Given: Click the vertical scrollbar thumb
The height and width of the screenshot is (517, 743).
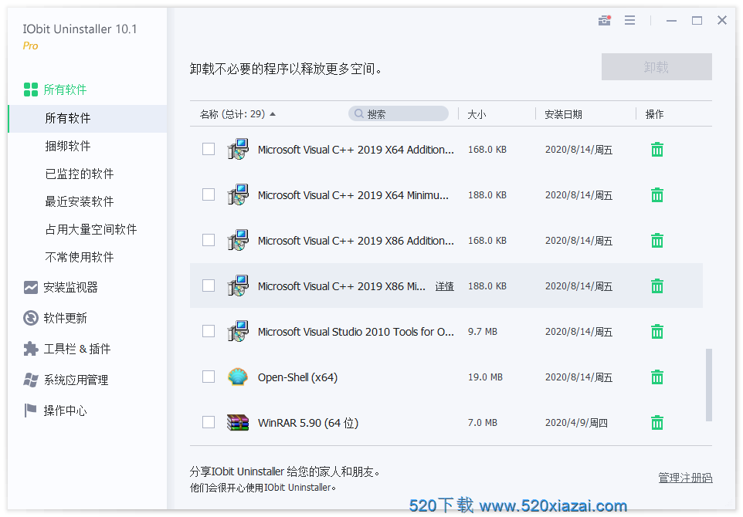Looking at the screenshot, I should [x=709, y=385].
